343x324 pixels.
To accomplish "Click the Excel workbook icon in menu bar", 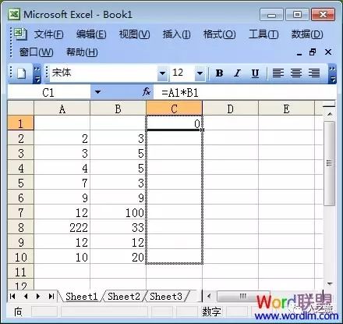I will point(20,34).
